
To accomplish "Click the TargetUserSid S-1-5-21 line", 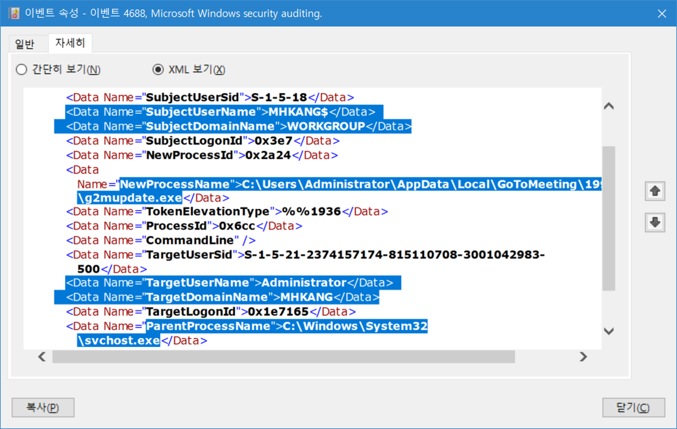I will tap(305, 255).
